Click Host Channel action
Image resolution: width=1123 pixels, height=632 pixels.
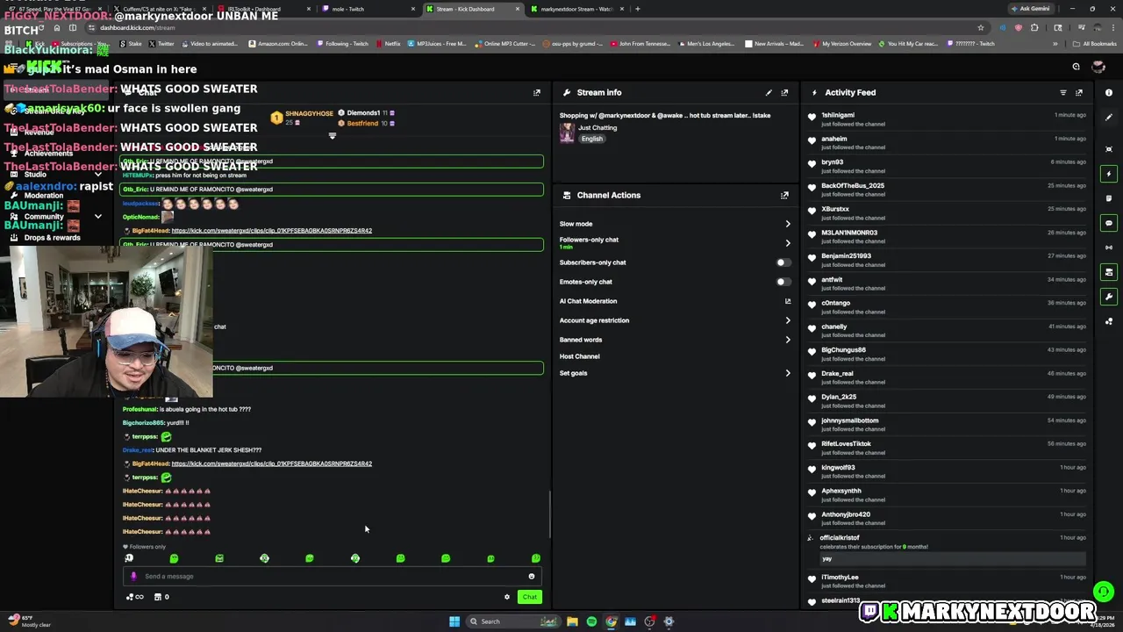pyautogui.click(x=580, y=356)
